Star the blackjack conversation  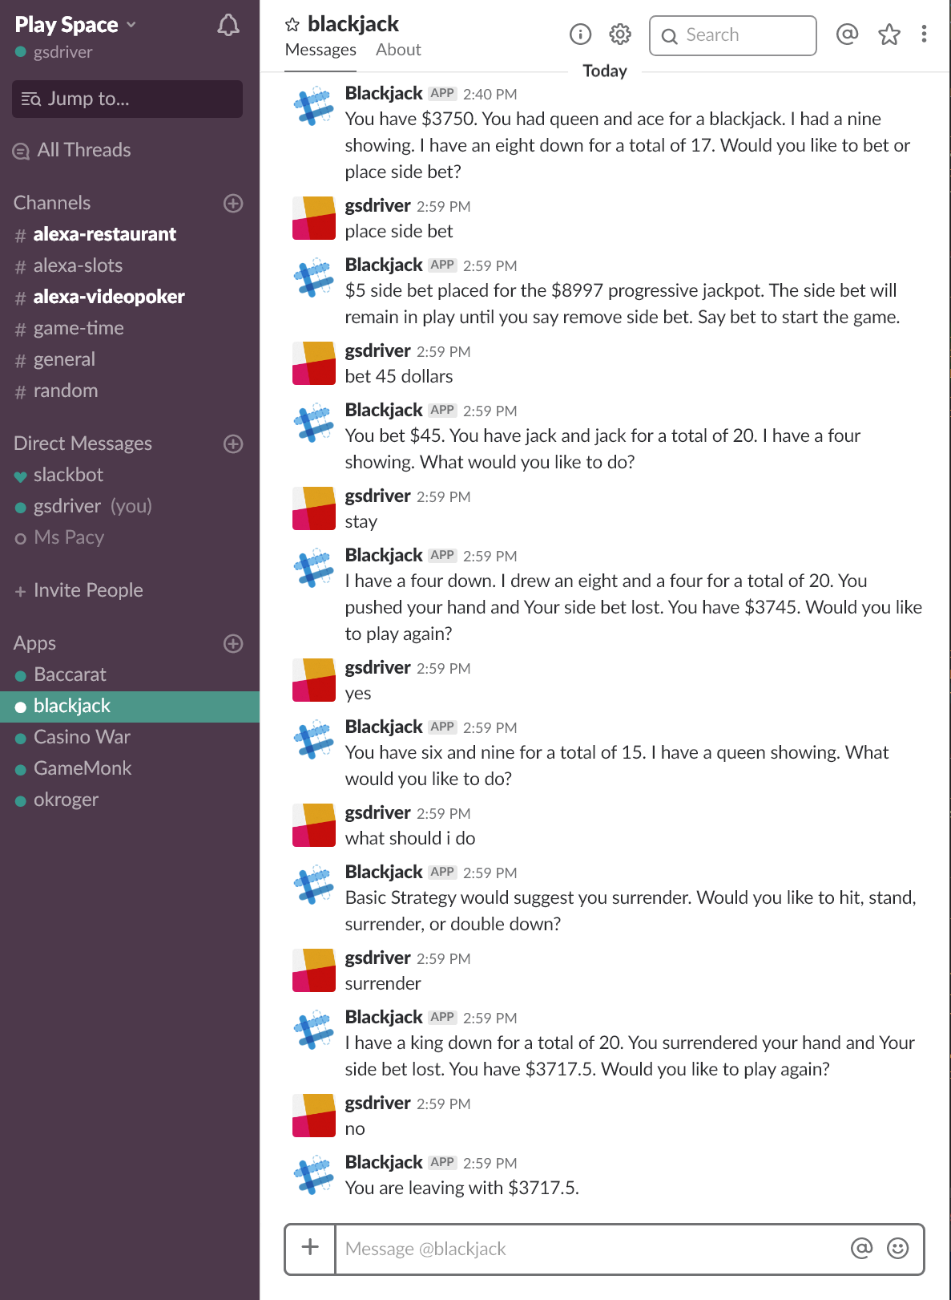pyautogui.click(x=292, y=25)
